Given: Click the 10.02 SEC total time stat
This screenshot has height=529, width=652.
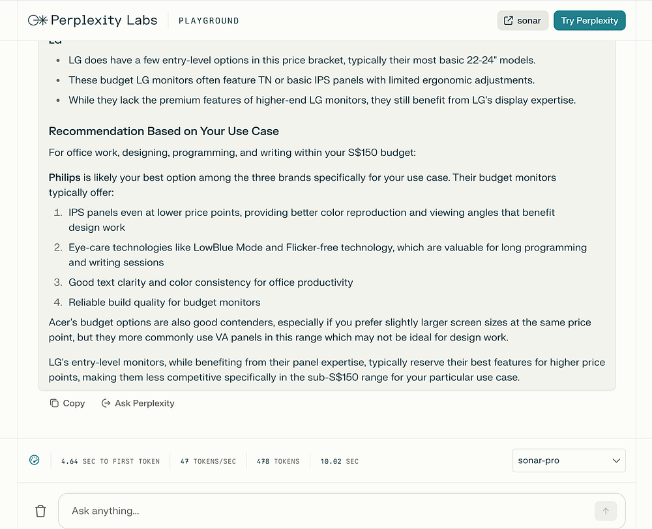Looking at the screenshot, I should click(339, 461).
